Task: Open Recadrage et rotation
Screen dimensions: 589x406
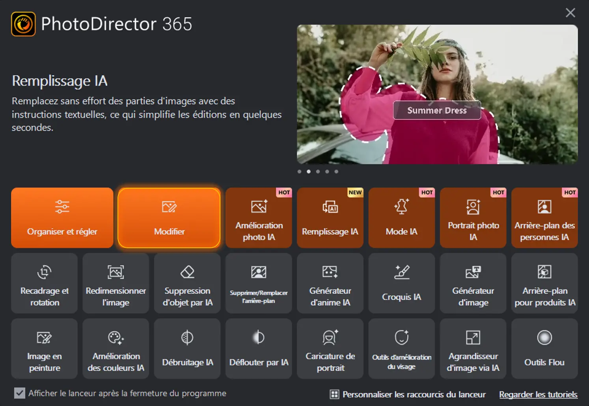Action: coord(44,283)
